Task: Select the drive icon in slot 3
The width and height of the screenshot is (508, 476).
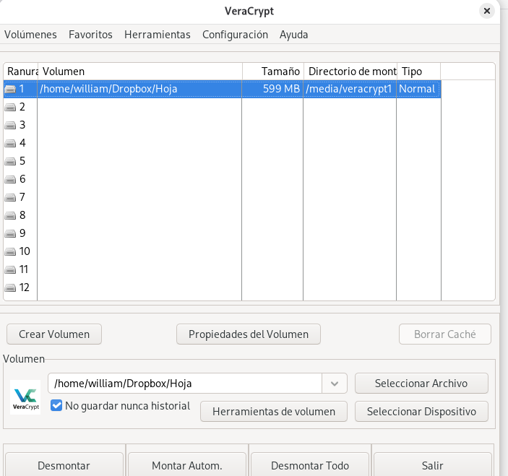Action: [x=10, y=125]
